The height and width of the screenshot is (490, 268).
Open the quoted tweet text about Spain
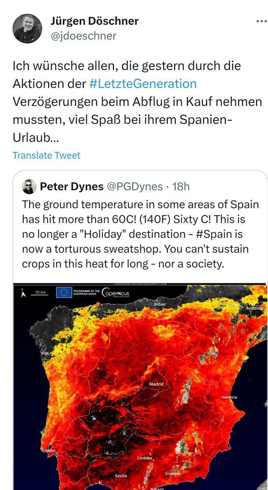coord(141,234)
